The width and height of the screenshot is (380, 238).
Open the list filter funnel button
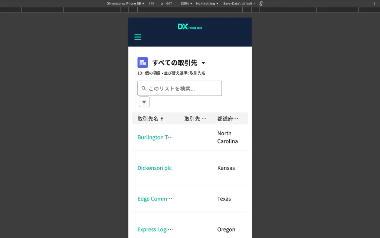coord(144,102)
